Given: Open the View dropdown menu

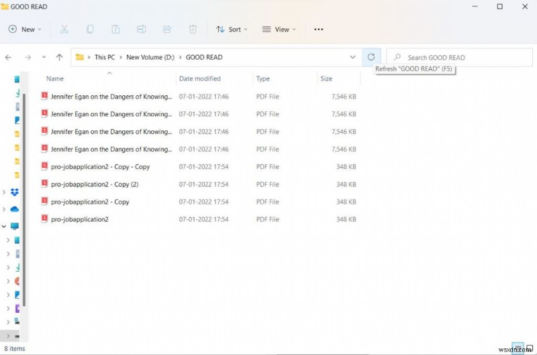Looking at the screenshot, I should tap(279, 30).
